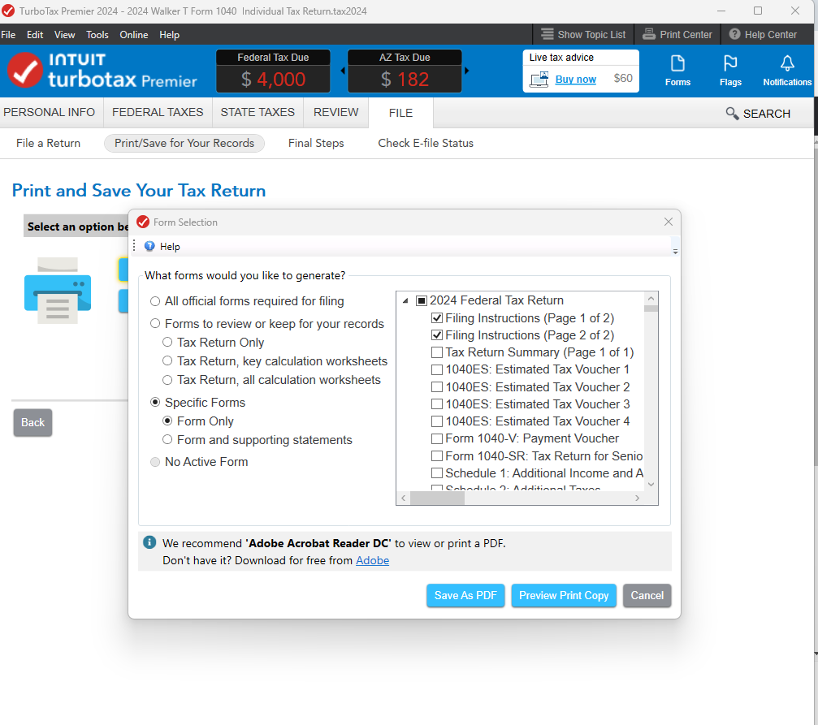Select the Form Only radio button
The width and height of the screenshot is (818, 725).
[x=167, y=421]
